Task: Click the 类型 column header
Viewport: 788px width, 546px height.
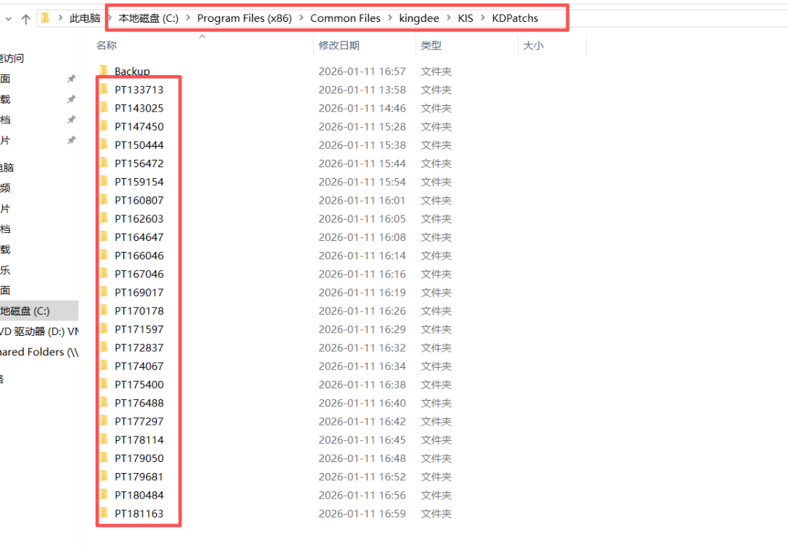Action: pos(431,45)
